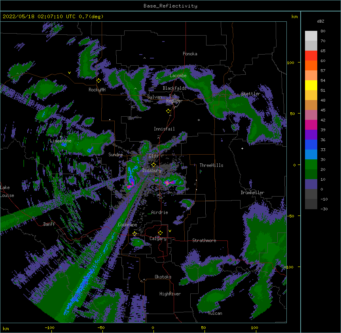Click the yellow diamond radar marker at Olds
This screenshot has width=341, height=333.
tap(153, 165)
